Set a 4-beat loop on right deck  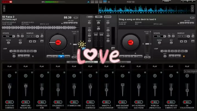(x=172, y=51)
